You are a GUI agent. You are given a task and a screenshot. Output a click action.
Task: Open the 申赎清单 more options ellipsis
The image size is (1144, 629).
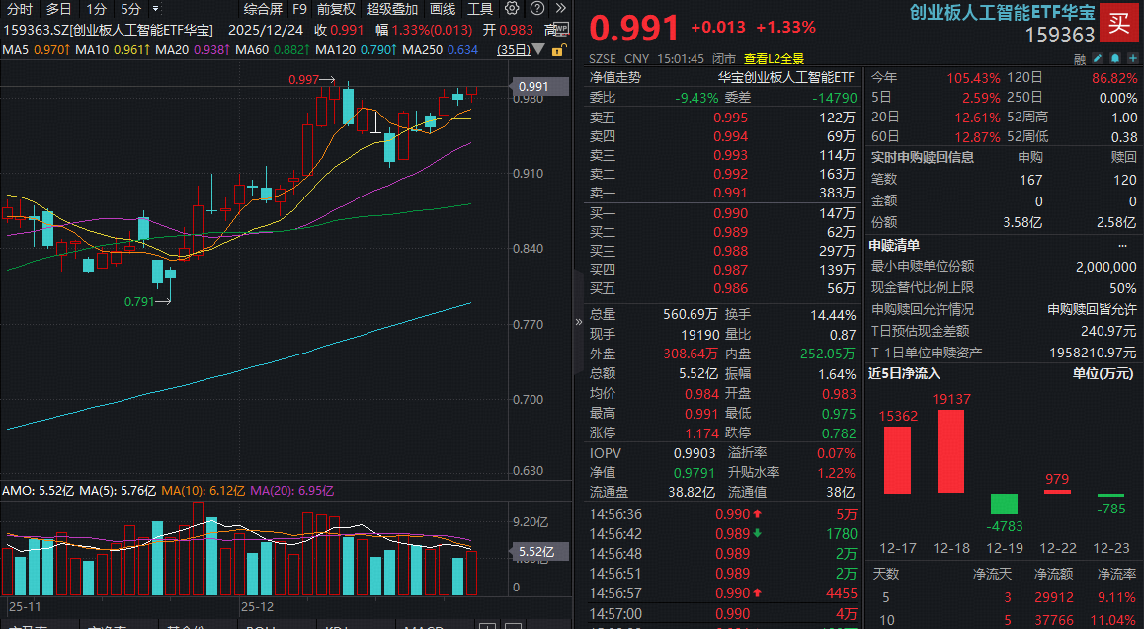pyautogui.click(x=1122, y=245)
